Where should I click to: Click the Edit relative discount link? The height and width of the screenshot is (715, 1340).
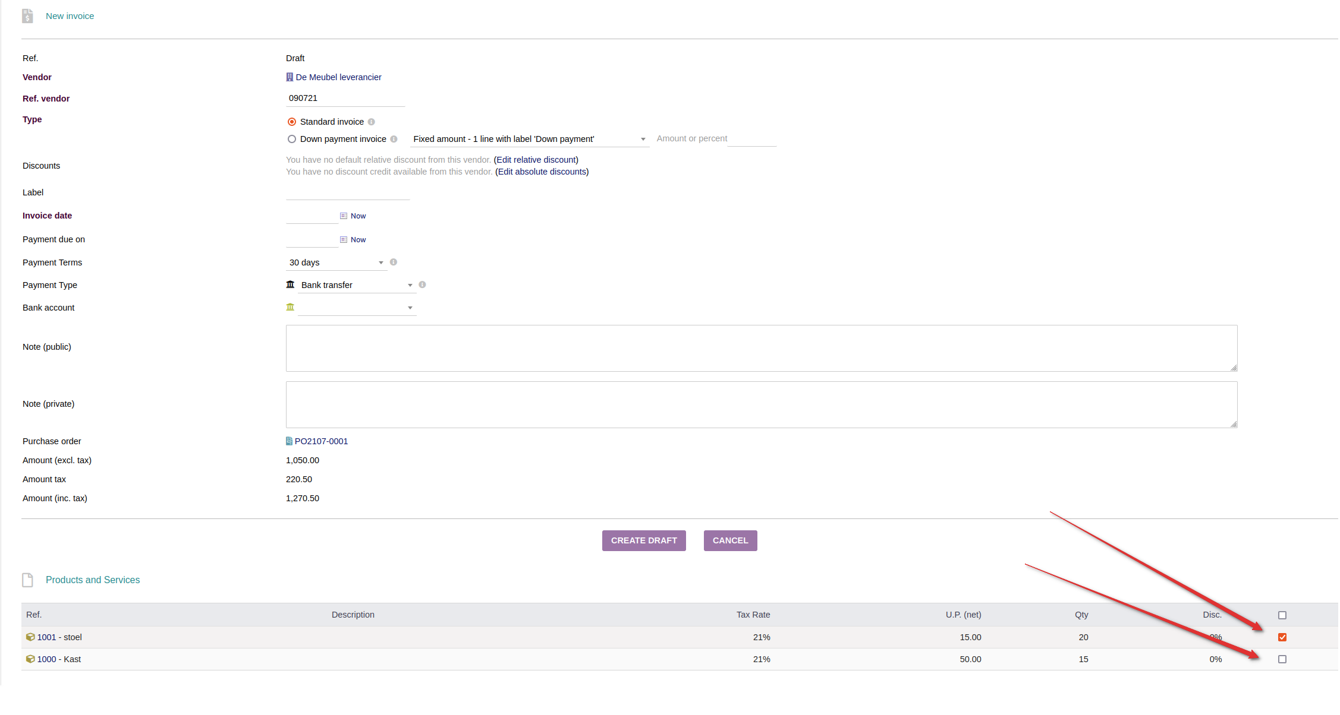[x=535, y=159]
